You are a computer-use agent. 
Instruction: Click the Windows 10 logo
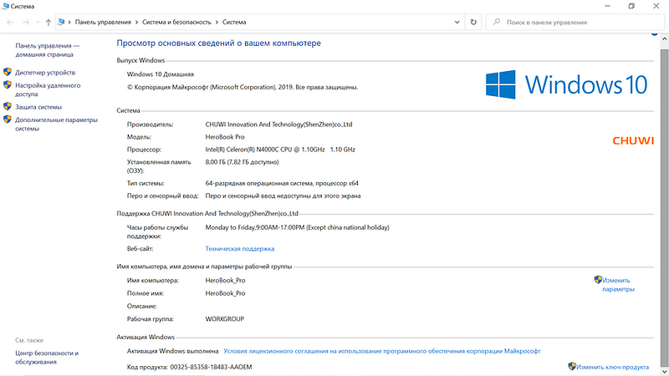point(566,84)
